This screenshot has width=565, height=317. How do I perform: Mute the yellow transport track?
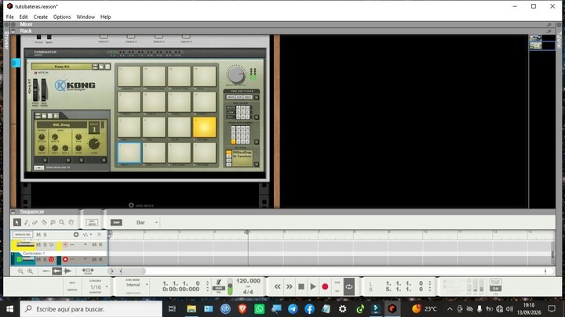click(x=38, y=245)
